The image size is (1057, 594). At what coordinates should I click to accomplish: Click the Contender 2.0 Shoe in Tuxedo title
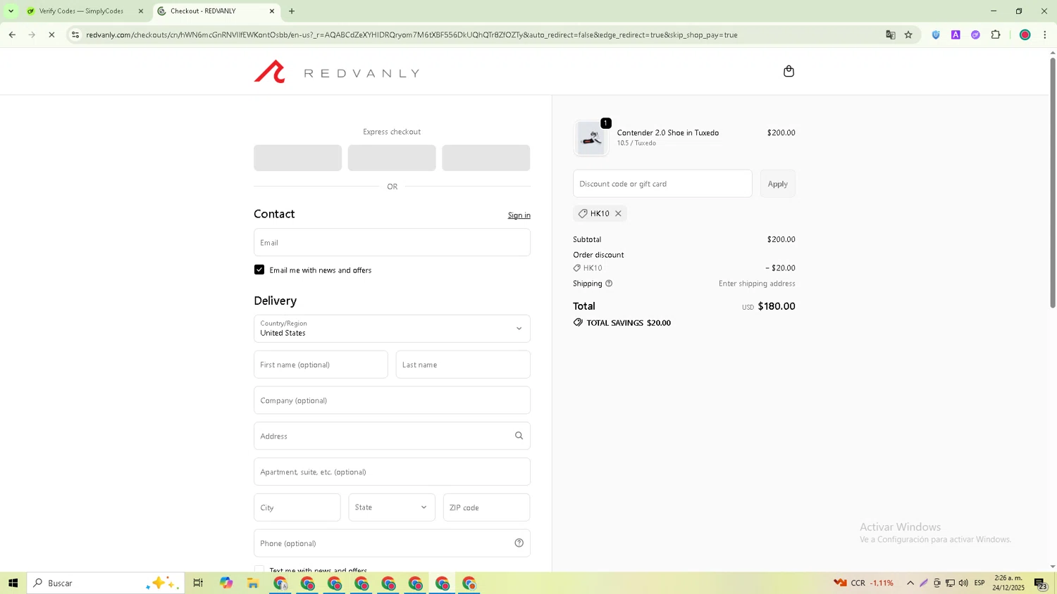pyautogui.click(x=668, y=132)
